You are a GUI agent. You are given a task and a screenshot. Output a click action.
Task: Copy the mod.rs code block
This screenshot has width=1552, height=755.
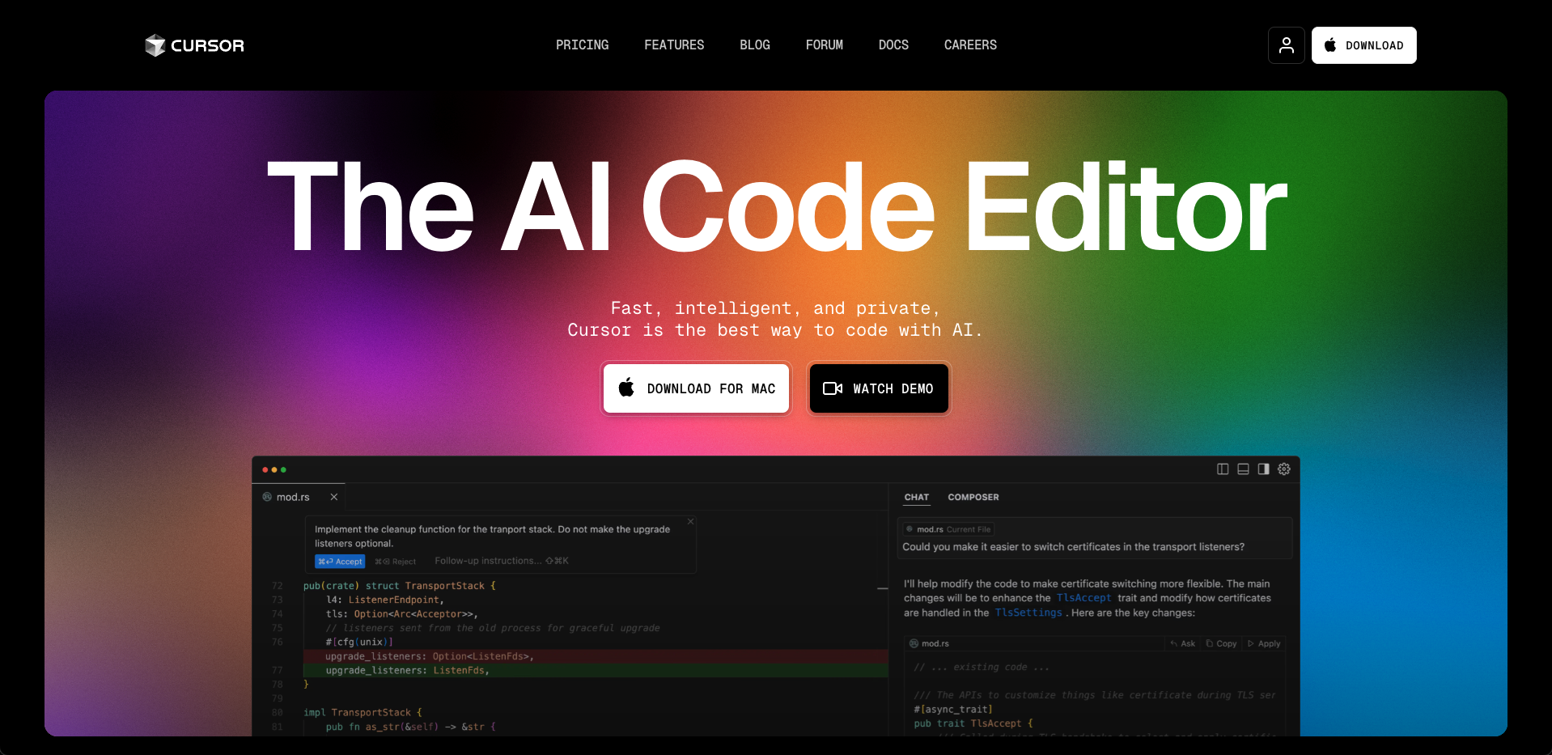1221,644
